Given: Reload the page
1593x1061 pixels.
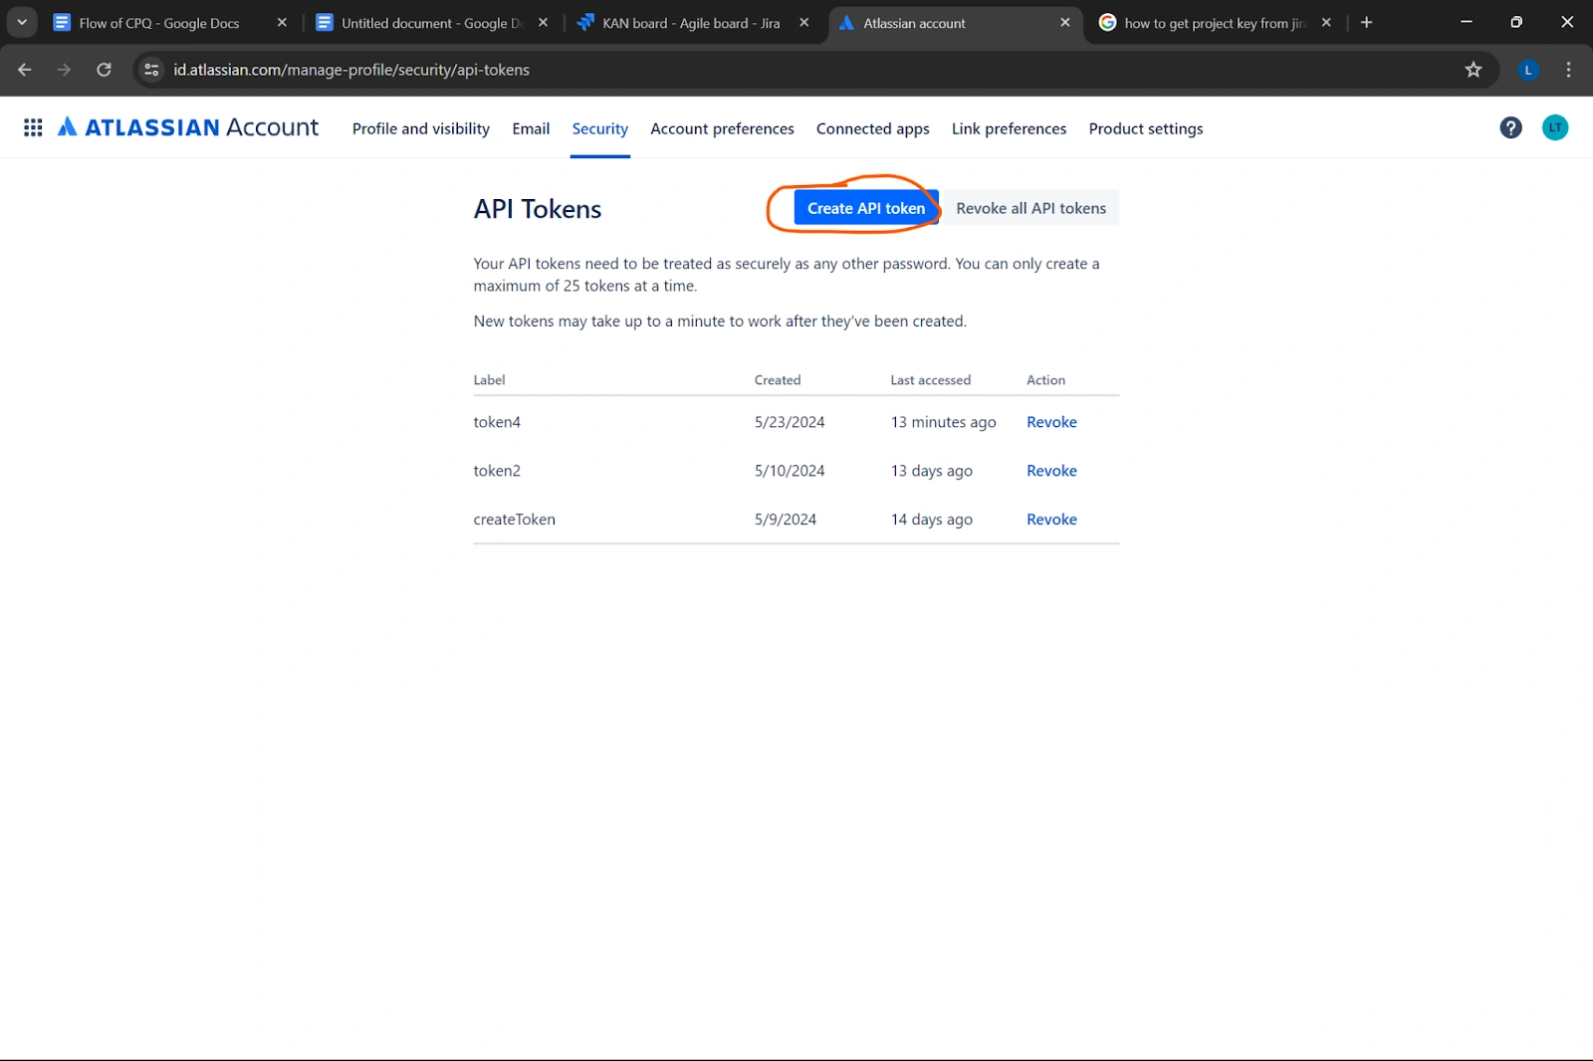Looking at the screenshot, I should click(104, 70).
